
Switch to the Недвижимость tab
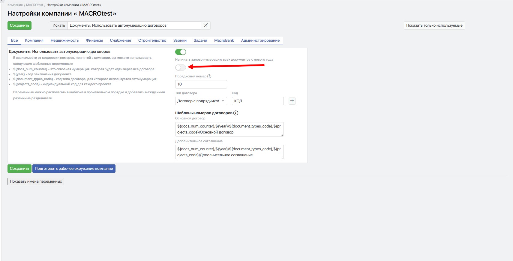64,40
